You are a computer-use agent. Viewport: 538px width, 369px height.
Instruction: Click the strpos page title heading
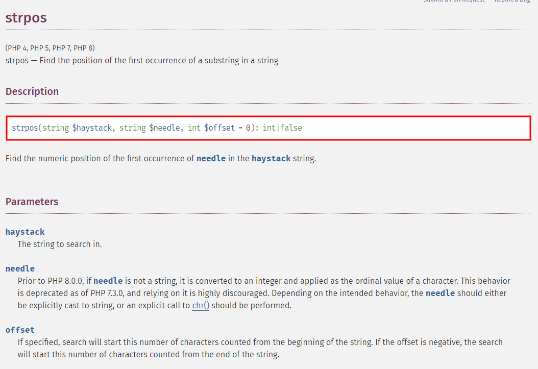tap(26, 18)
